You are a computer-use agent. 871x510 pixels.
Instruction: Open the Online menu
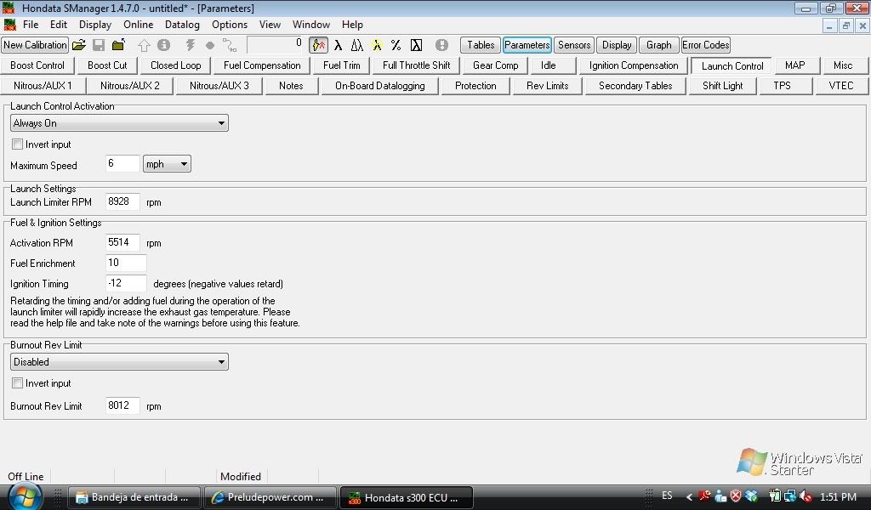click(x=139, y=25)
